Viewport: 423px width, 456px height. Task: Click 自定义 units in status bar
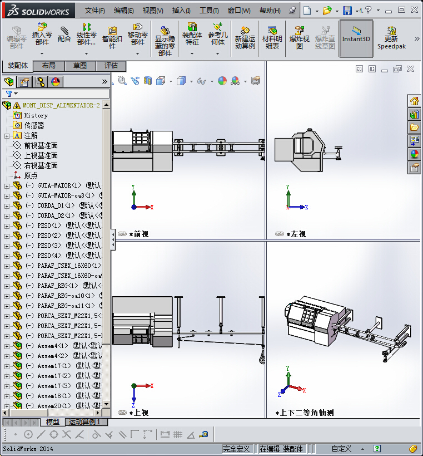pos(341,449)
